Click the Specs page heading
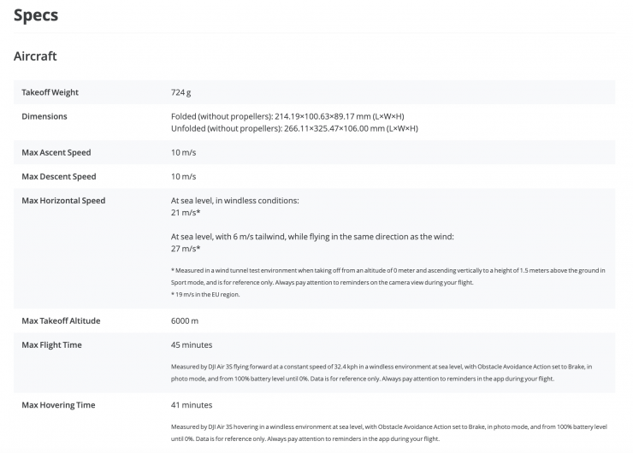The width and height of the screenshot is (633, 453). pyautogui.click(x=37, y=15)
